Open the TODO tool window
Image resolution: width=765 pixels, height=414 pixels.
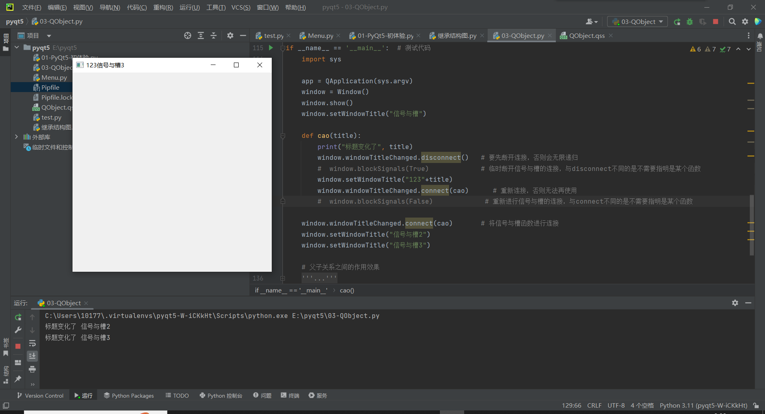(x=177, y=395)
